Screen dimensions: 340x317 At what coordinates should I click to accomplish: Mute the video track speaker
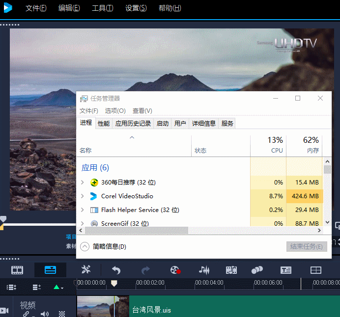coord(45,314)
